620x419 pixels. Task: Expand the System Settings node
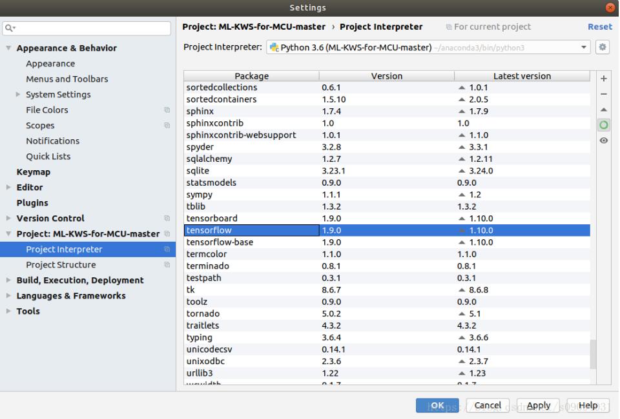pyautogui.click(x=18, y=94)
